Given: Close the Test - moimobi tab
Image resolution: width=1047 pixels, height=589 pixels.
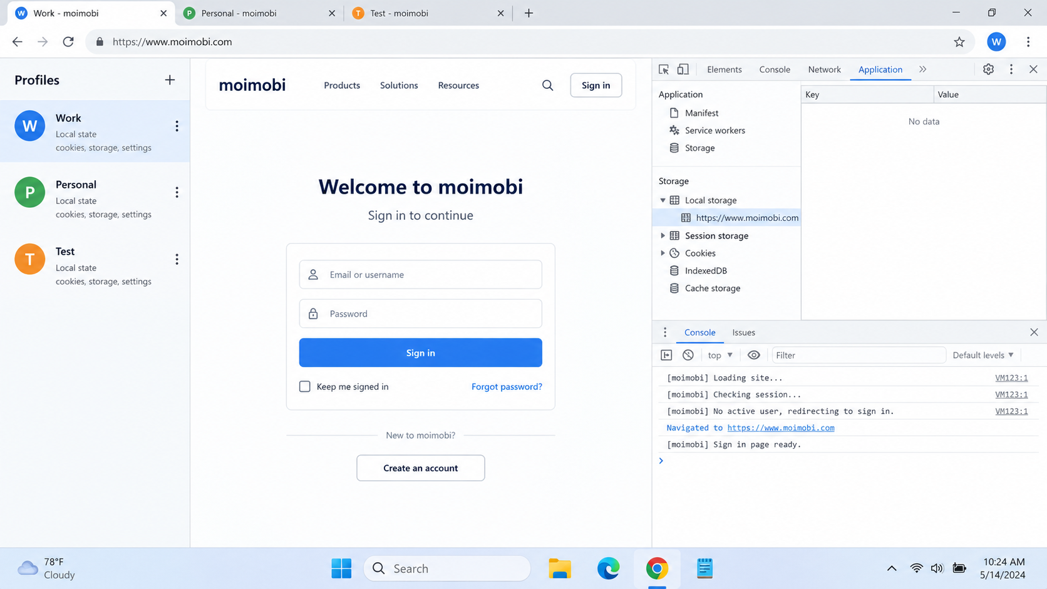Looking at the screenshot, I should click(x=500, y=13).
